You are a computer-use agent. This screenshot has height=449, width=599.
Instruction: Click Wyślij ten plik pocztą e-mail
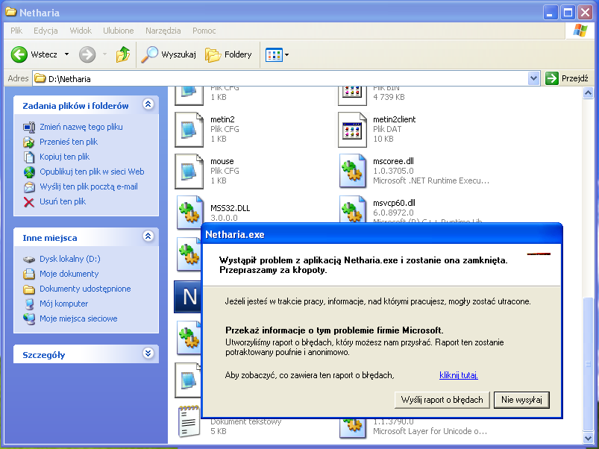point(89,186)
